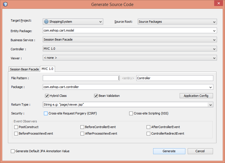This screenshot has height=163, width=225.
Task: Check Generate Default JPA Annotation Value
Action: tap(13, 151)
